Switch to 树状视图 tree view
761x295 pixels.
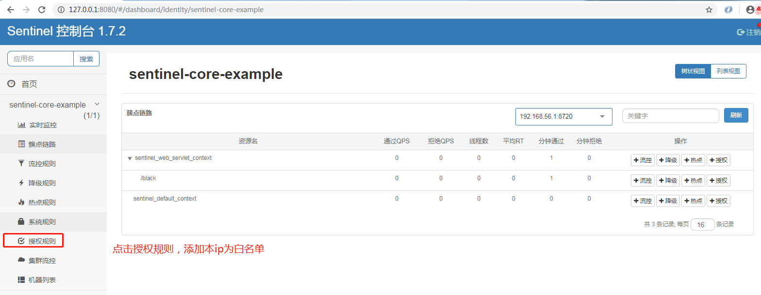[693, 71]
